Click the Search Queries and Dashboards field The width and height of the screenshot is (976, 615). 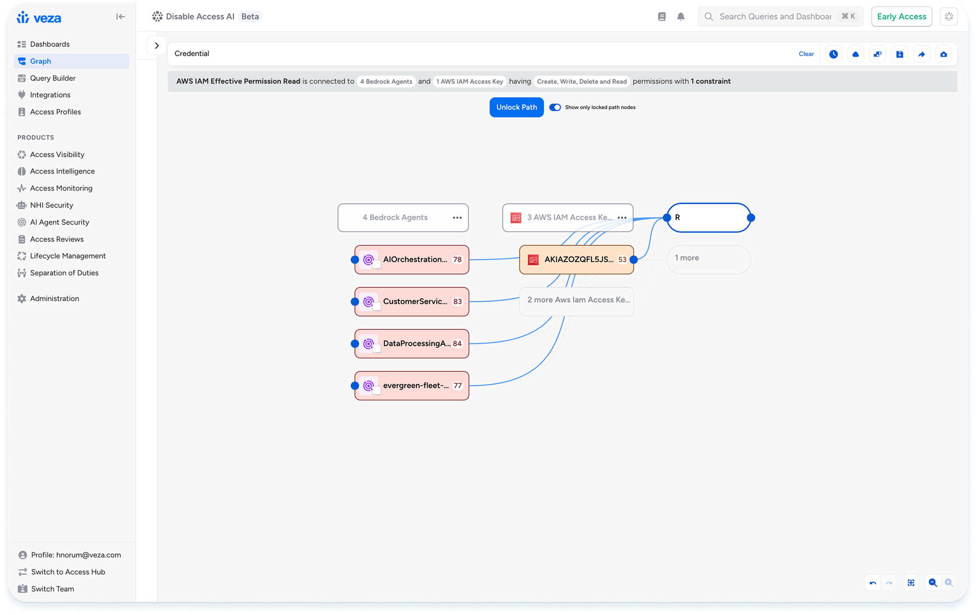coord(775,17)
